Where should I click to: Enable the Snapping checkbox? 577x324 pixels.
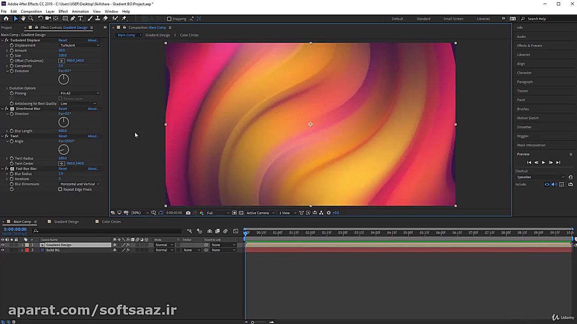[x=169, y=19]
